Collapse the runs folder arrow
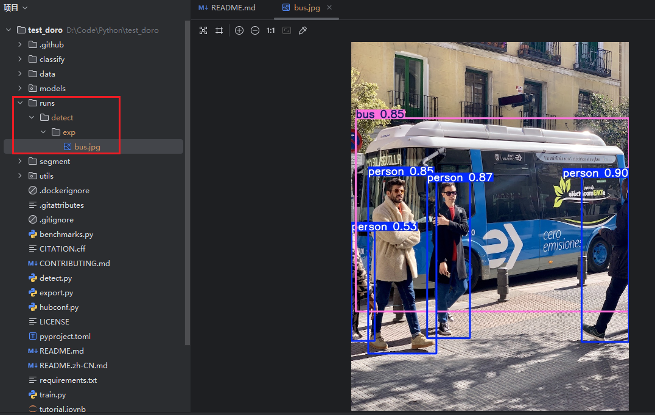655x415 pixels. pyautogui.click(x=19, y=103)
